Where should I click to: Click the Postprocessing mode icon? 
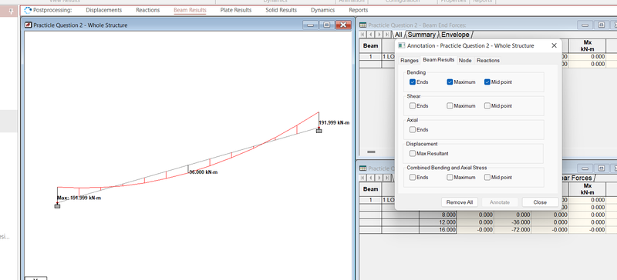[x=28, y=10]
